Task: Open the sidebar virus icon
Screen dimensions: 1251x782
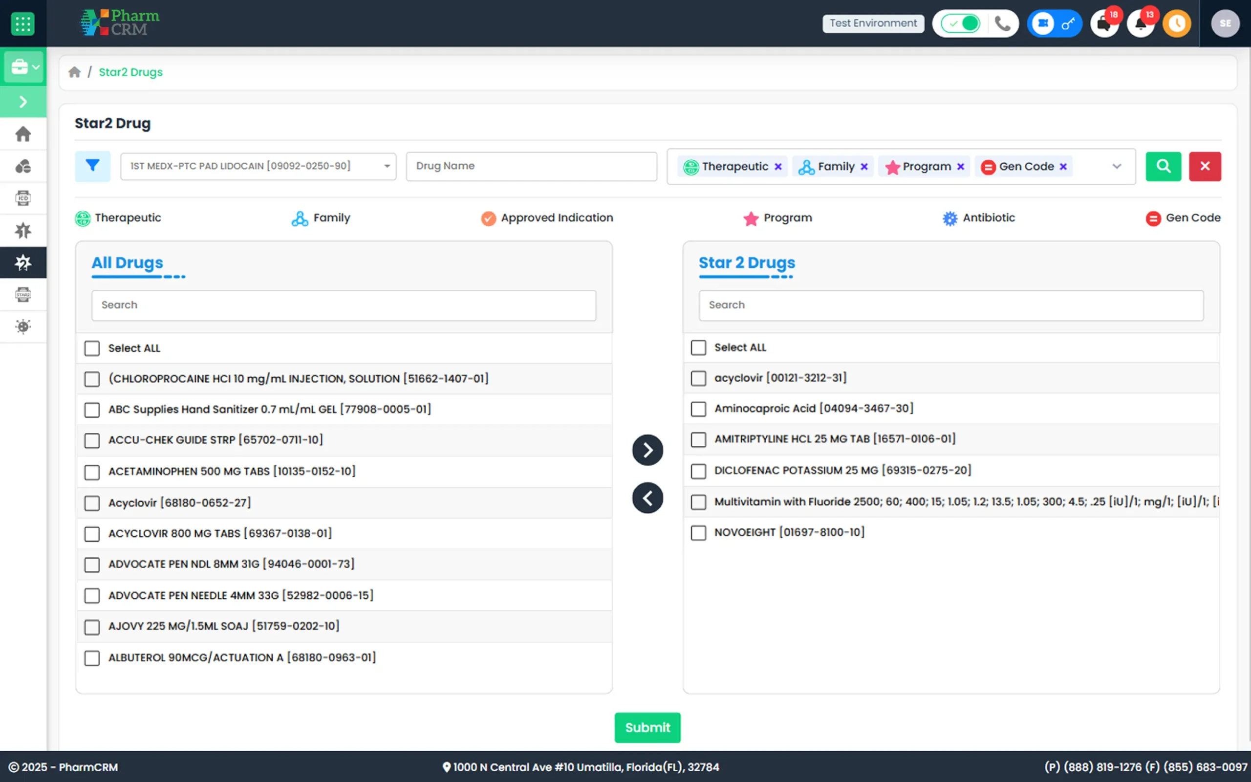Action: pos(23,326)
